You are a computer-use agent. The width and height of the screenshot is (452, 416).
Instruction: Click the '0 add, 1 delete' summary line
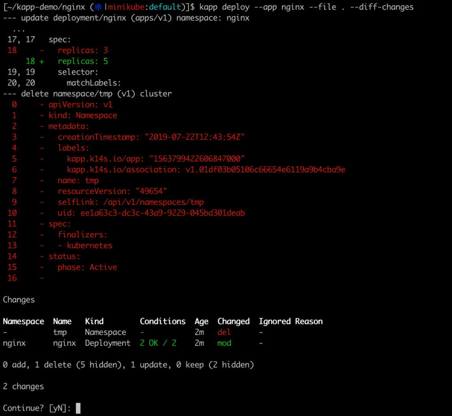tap(128, 364)
